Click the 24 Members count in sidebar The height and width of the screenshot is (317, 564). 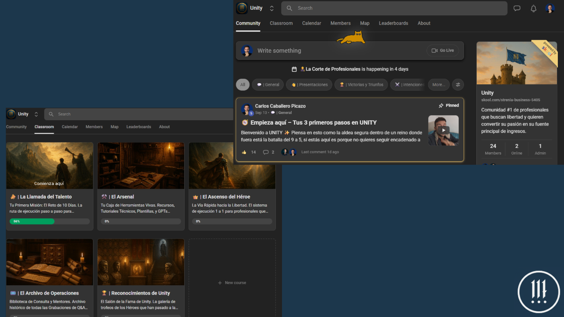click(x=493, y=149)
